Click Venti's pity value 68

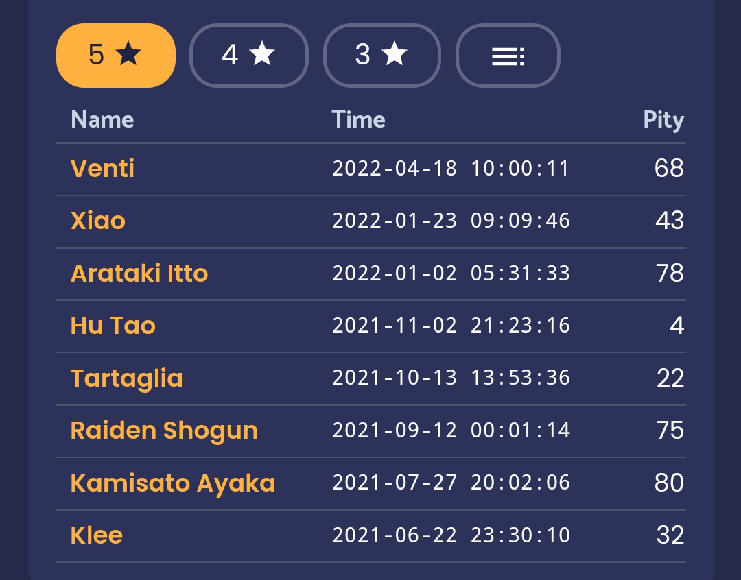(x=668, y=169)
